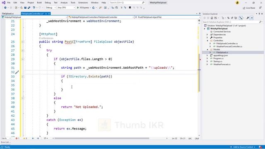The height and width of the screenshot is (149, 265).
Task: Select Program.cs in Solution Explorer
Action: (x=218, y=58)
